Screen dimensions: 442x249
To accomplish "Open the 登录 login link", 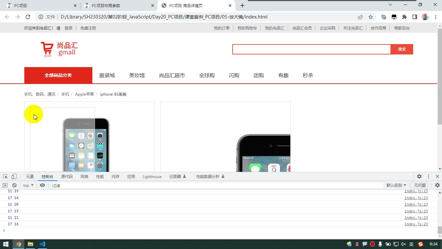I will coord(68,28).
